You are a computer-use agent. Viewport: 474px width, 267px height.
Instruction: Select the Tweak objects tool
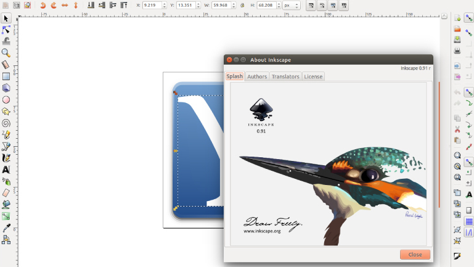[6, 41]
